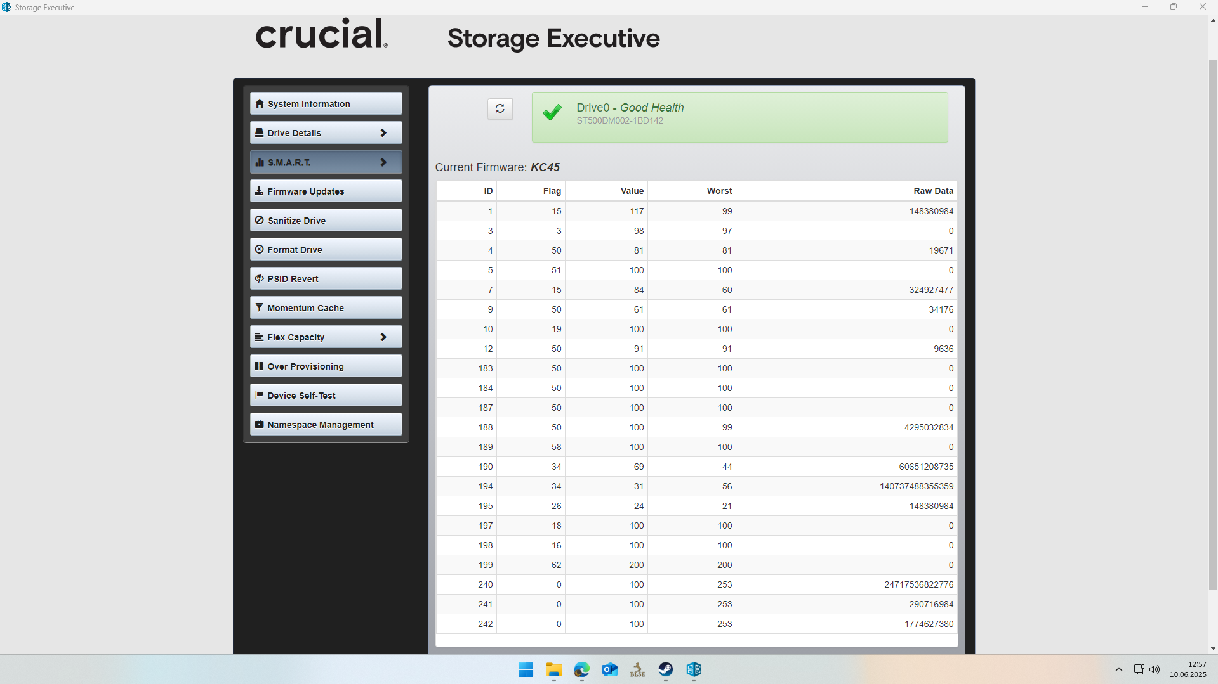Open the Namespace Management page
1218x684 pixels.
326,424
